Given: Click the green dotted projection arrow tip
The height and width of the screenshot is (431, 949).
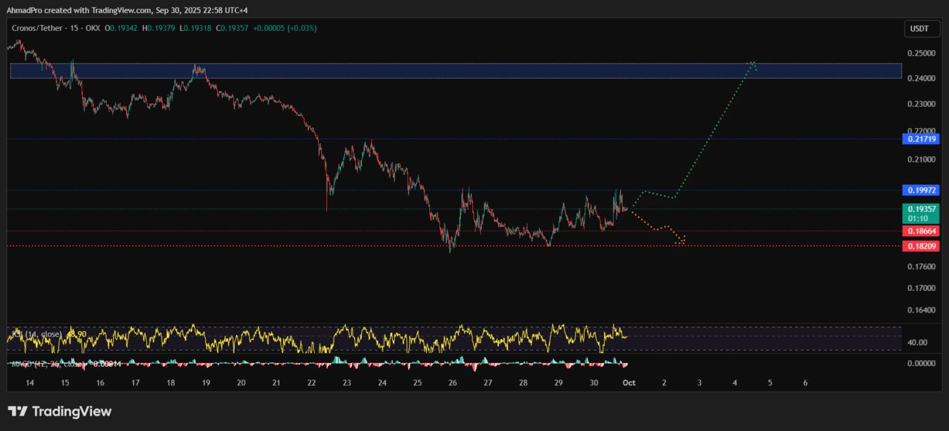Looking at the screenshot, I should (x=753, y=62).
